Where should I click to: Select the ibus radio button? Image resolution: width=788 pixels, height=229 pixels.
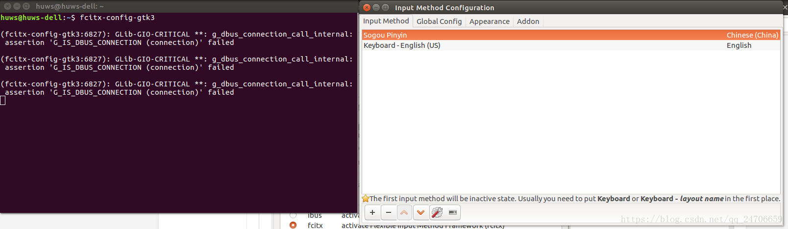click(293, 215)
